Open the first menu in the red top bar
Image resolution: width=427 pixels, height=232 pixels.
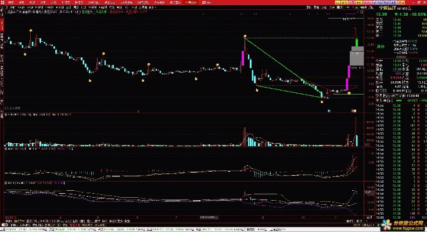(x=10, y=2)
